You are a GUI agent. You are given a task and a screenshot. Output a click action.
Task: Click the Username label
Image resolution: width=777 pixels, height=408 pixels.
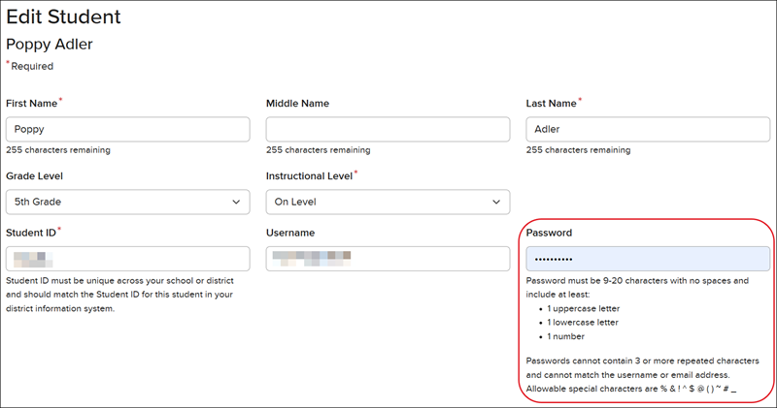290,233
